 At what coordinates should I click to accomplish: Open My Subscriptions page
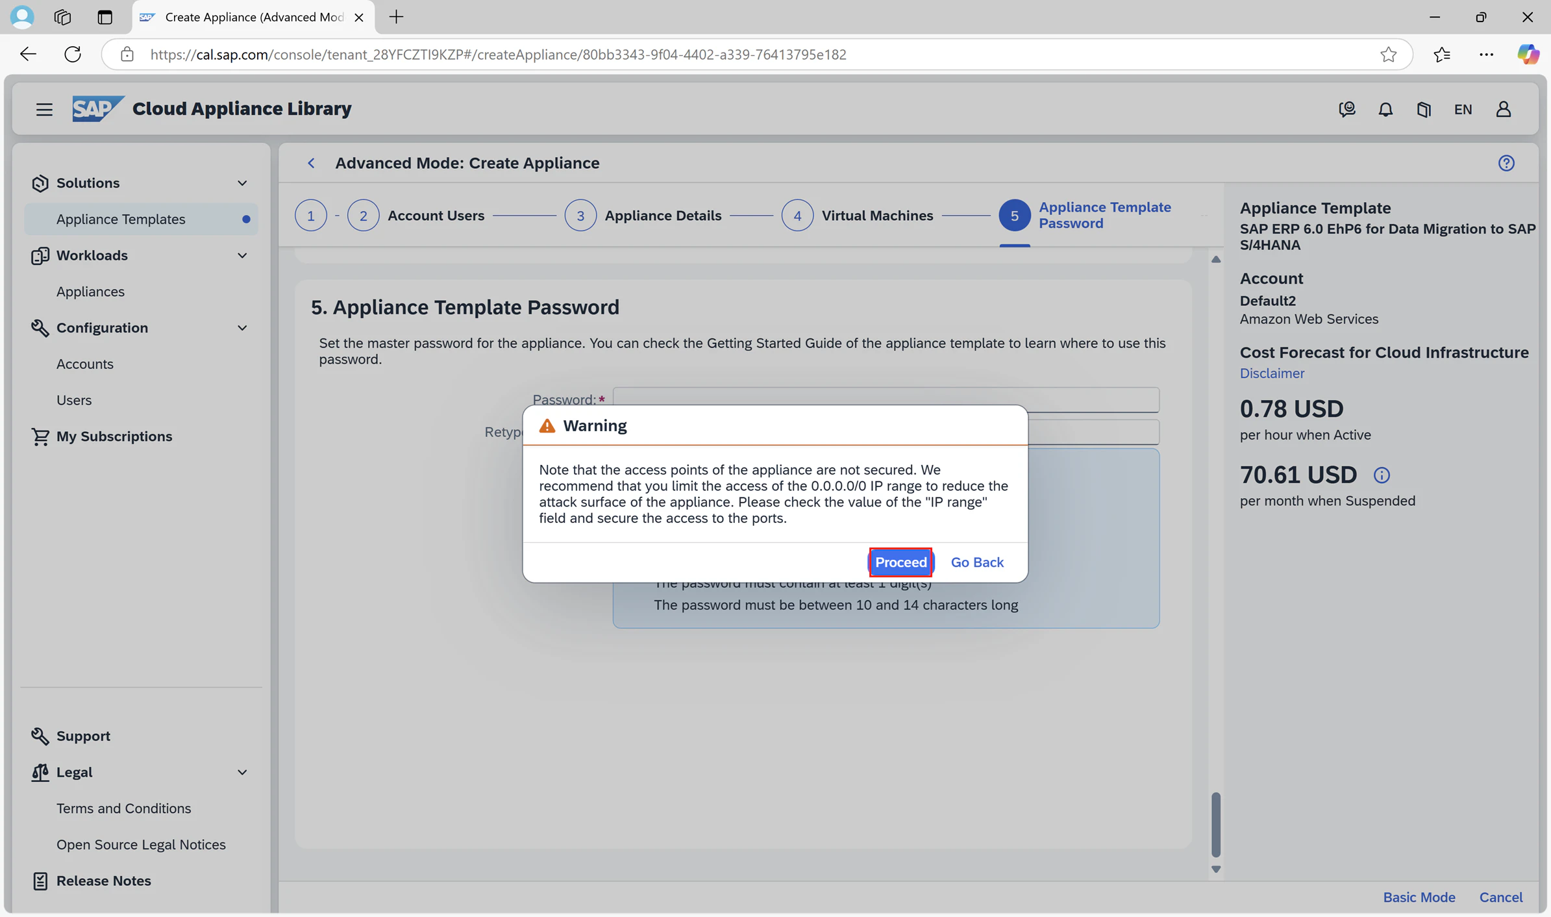(114, 436)
